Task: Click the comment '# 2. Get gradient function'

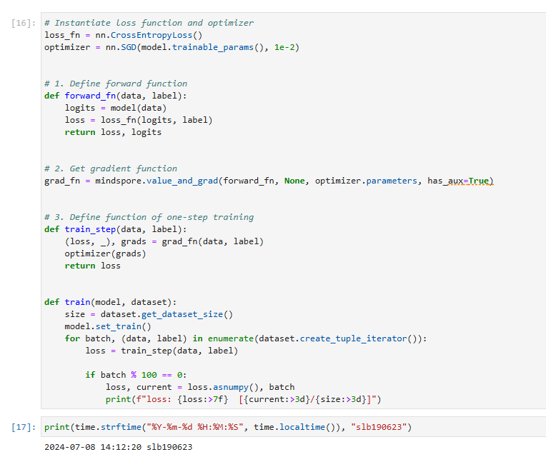Action: [x=111, y=169]
